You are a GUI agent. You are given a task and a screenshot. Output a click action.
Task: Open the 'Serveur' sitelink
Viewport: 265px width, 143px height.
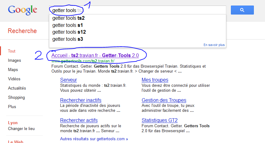pyautogui.click(x=68, y=80)
